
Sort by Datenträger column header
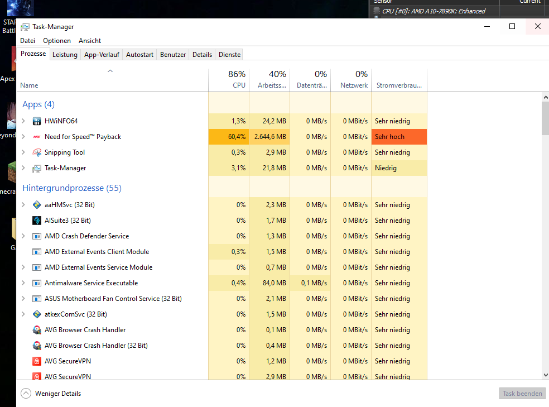point(310,79)
